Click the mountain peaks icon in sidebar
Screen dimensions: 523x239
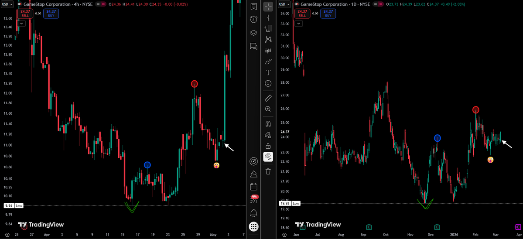pos(253,174)
